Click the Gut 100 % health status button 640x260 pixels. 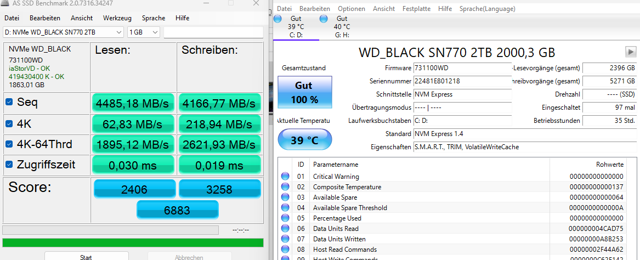(305, 92)
